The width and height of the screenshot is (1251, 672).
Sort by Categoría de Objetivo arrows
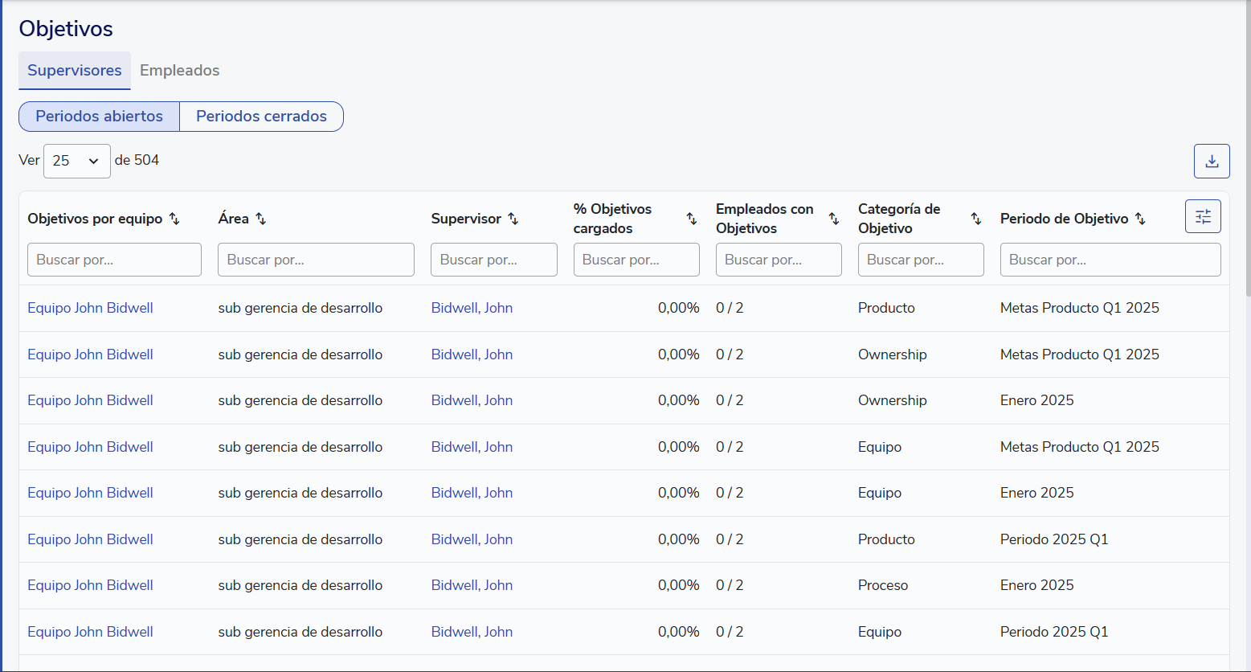coord(975,219)
